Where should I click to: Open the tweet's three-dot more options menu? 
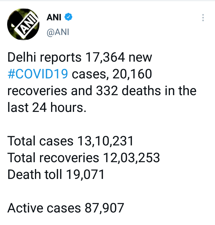click(203, 18)
